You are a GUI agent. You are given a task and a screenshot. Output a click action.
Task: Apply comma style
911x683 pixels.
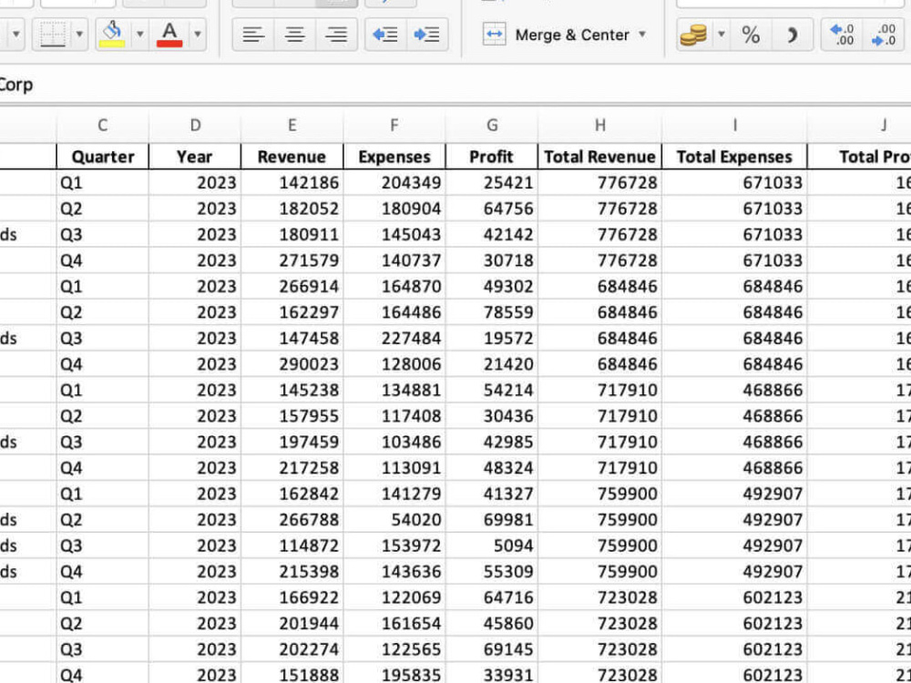tap(792, 35)
